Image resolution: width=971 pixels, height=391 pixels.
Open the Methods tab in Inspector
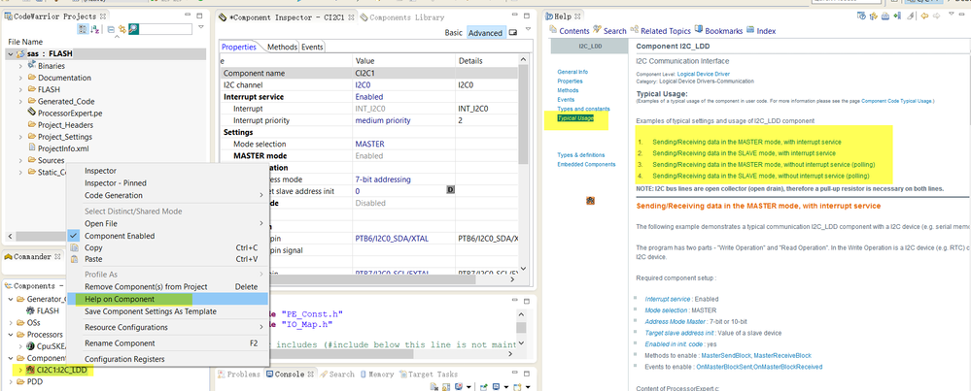283,47
